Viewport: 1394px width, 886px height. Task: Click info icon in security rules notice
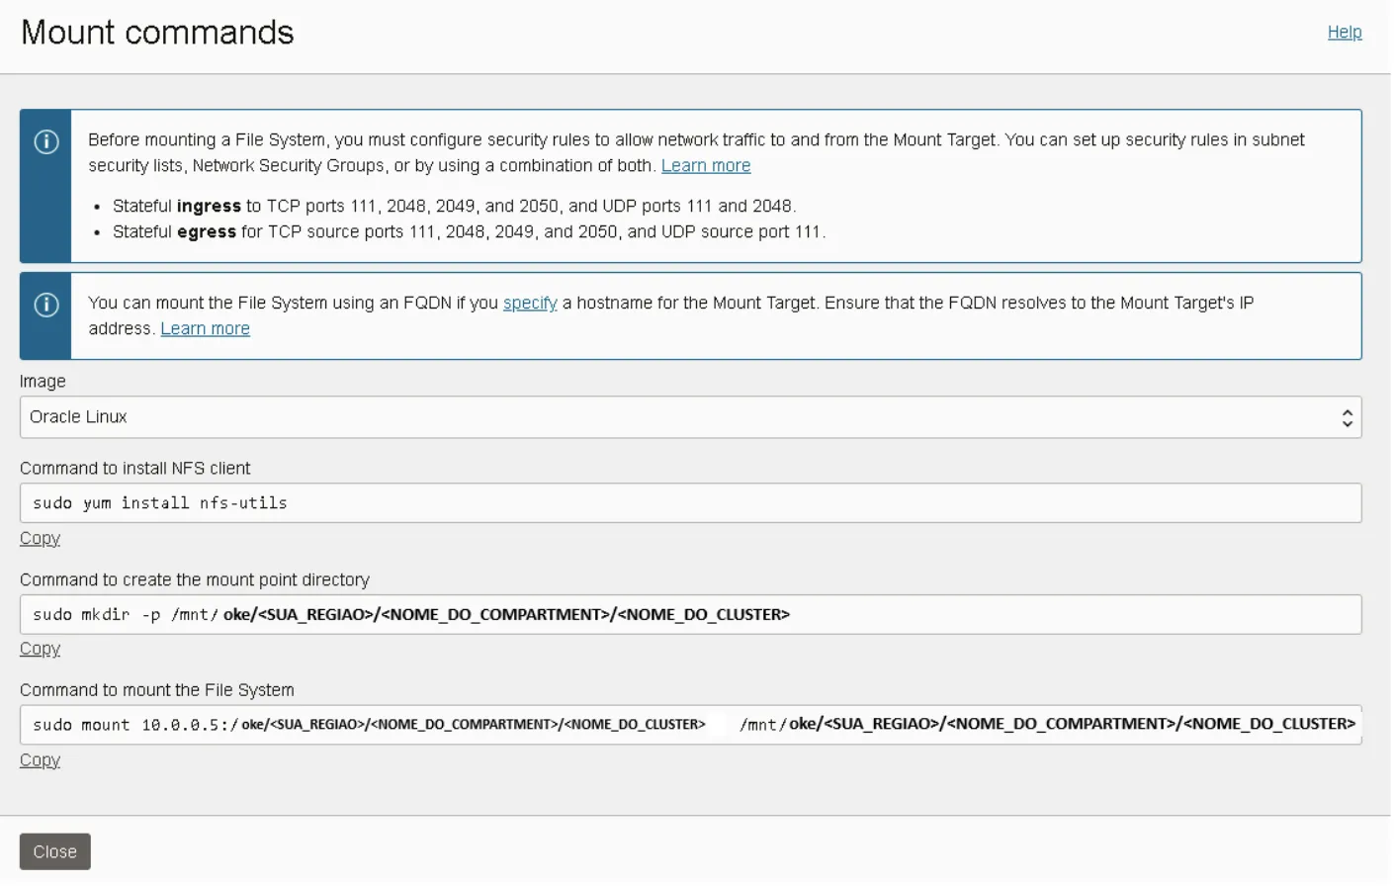[x=46, y=141]
